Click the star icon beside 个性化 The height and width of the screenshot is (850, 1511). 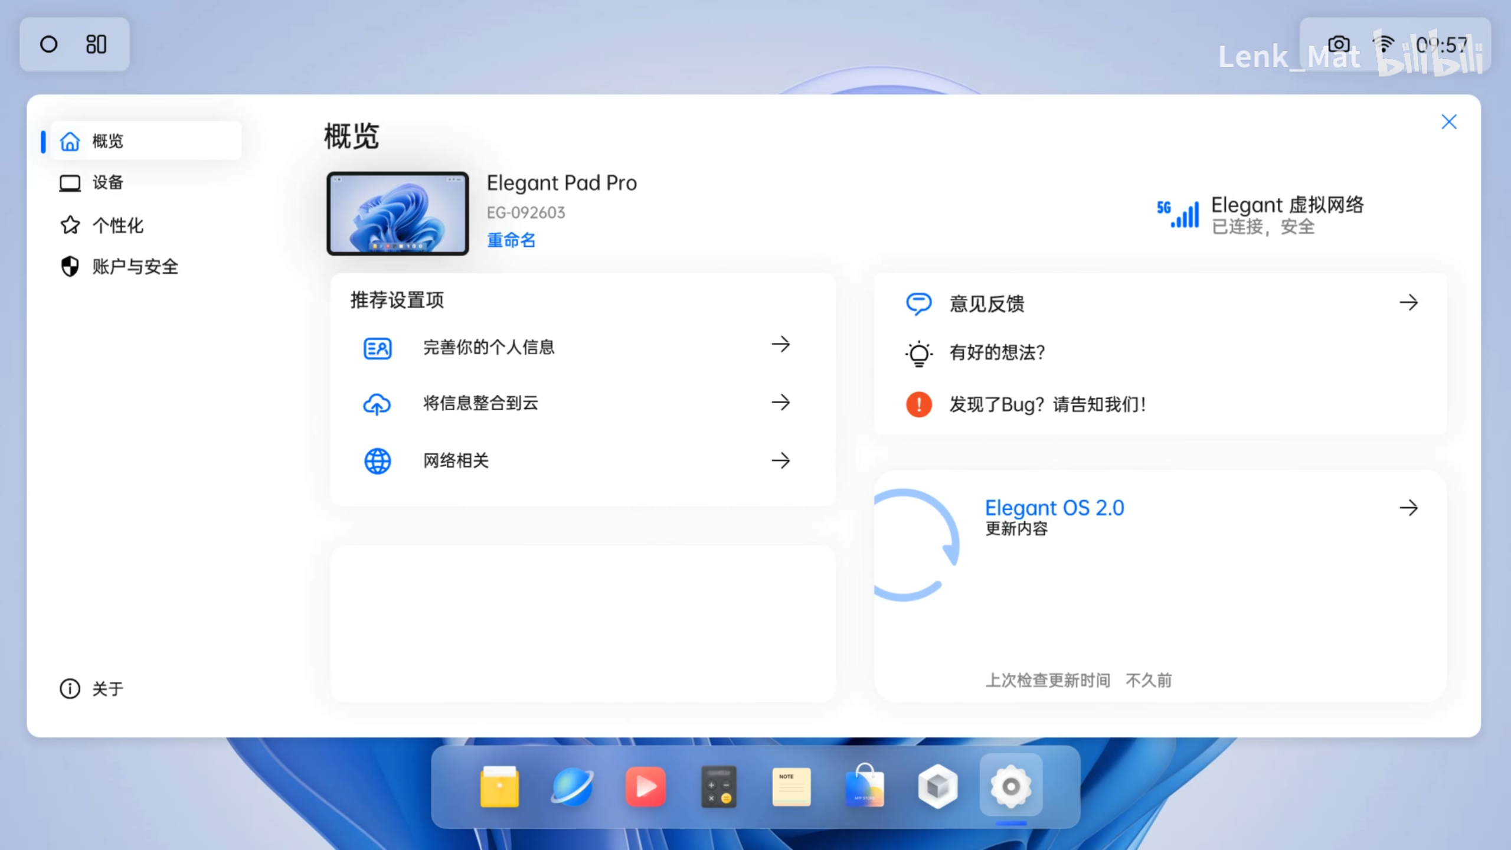tap(70, 225)
